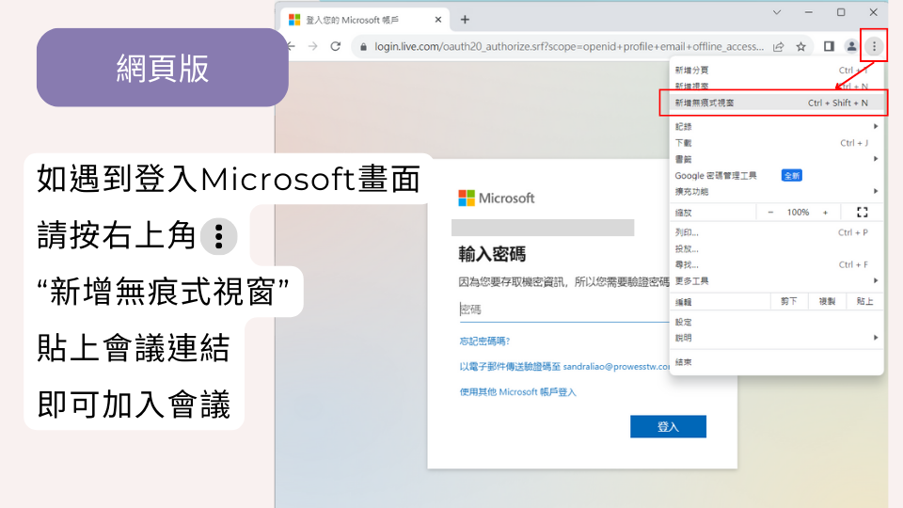Viewport: 903px width, 508px height.
Task: Click 複製 in the edit row
Action: coord(827,301)
